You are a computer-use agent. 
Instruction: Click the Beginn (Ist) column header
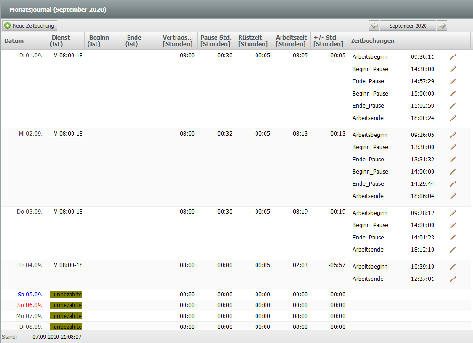[x=104, y=41]
